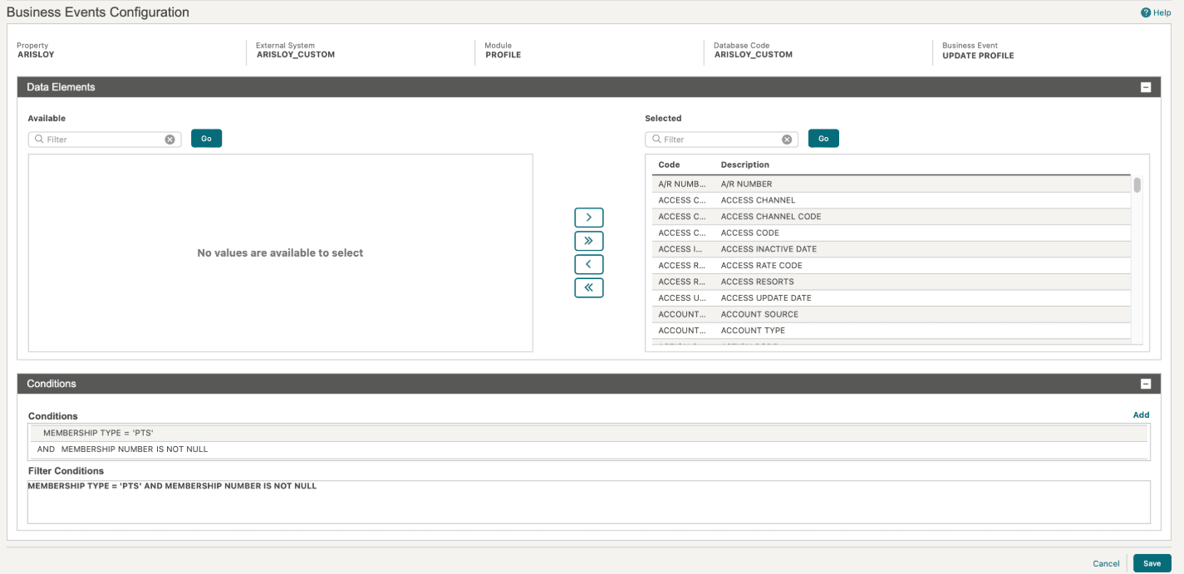Cancel the configuration changes
This screenshot has width=1184, height=574.
(x=1106, y=562)
